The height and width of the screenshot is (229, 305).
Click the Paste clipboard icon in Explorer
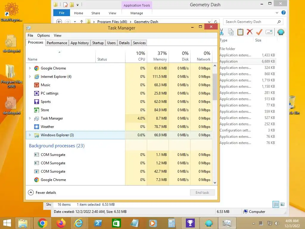point(240,32)
